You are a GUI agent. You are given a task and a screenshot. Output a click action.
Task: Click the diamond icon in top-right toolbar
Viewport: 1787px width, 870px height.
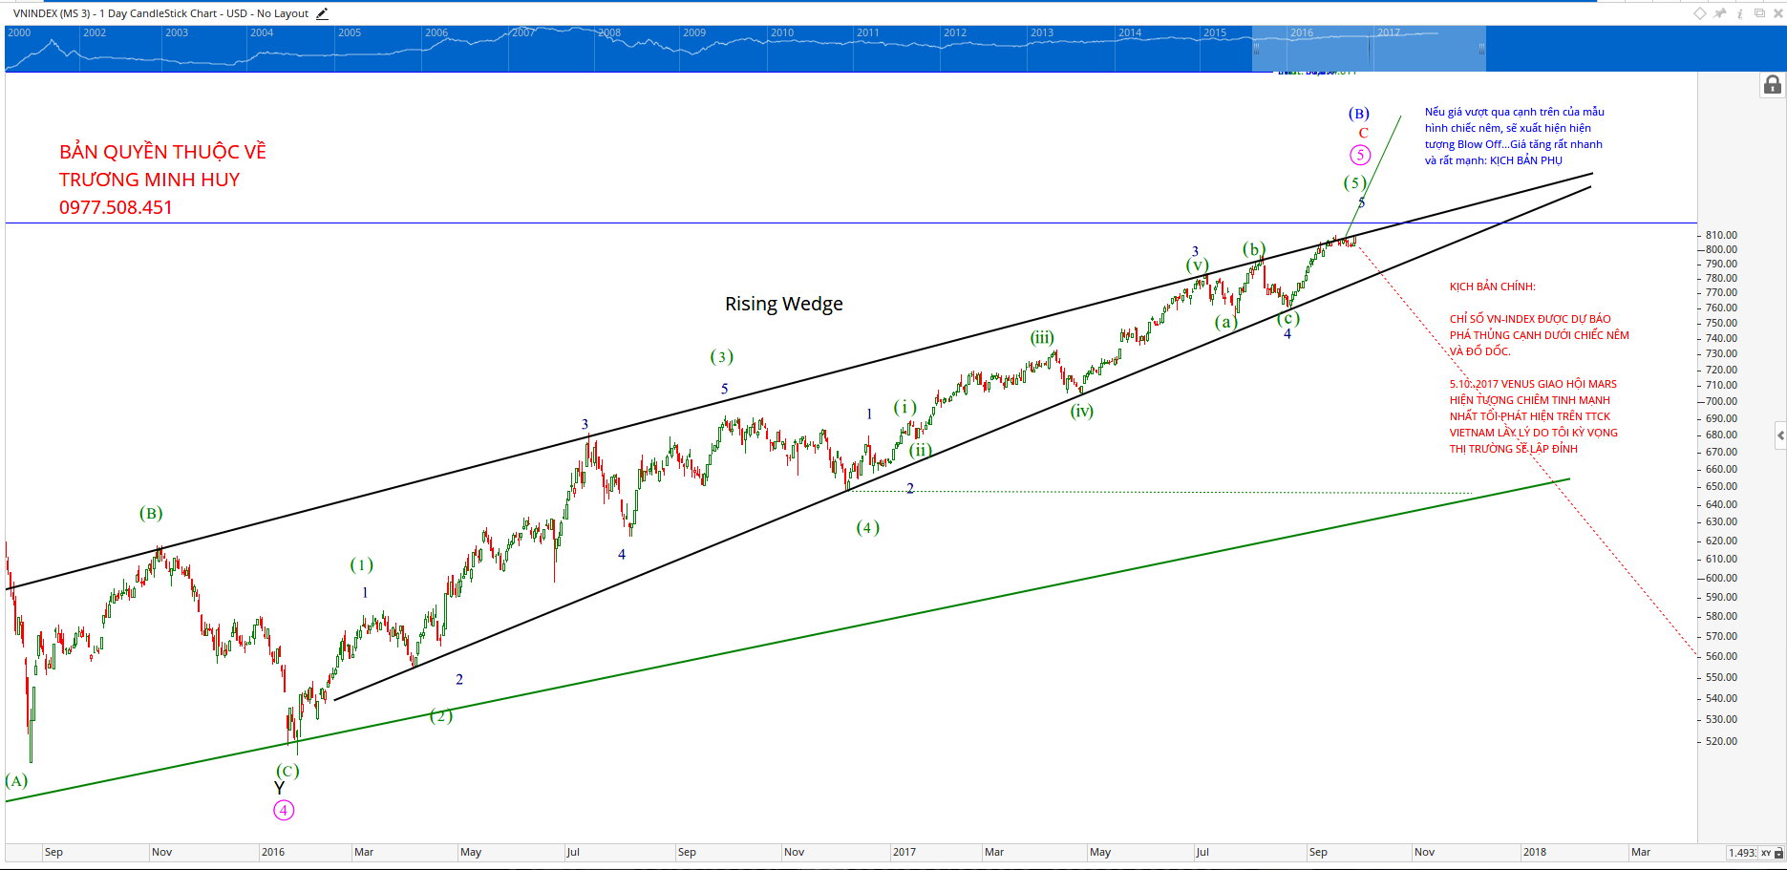point(1700,13)
